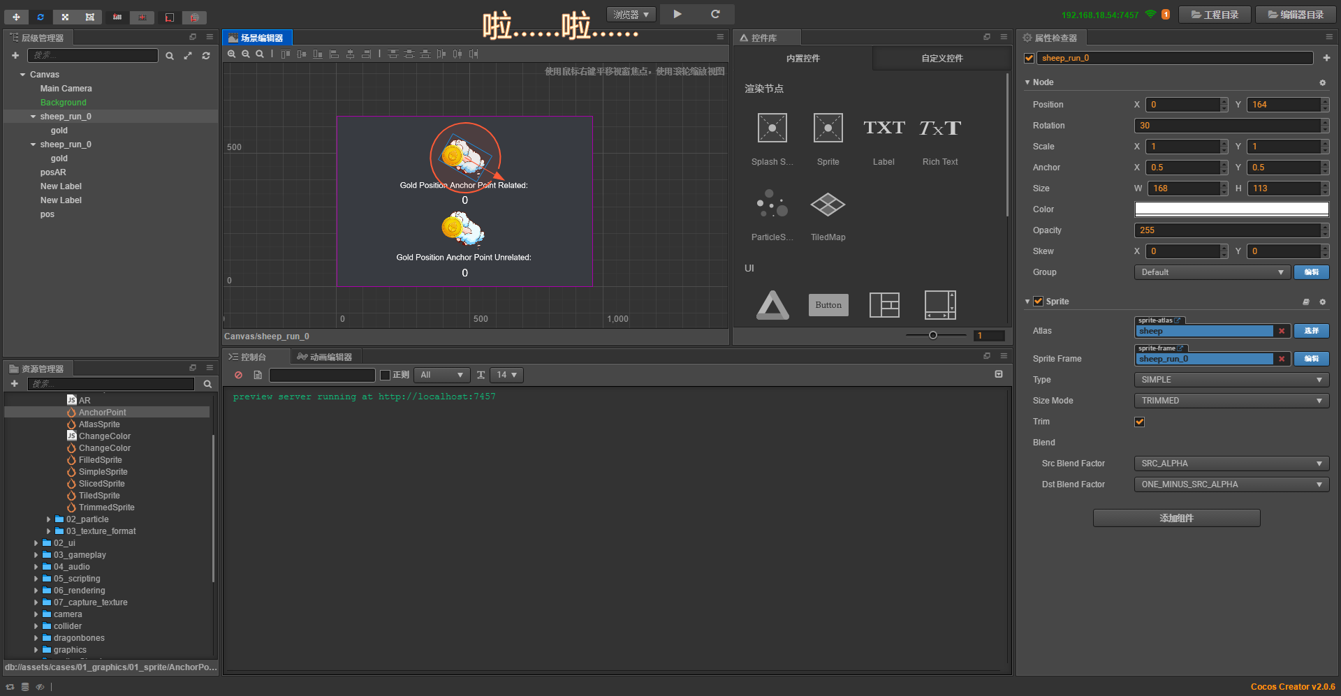The height and width of the screenshot is (696, 1341).
Task: Click the play preview button
Action: pos(677,14)
